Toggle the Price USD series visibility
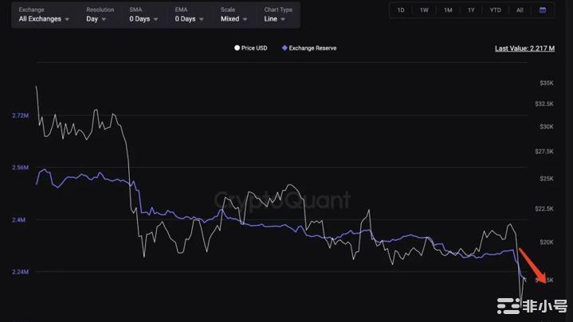Screen dimensions: 573x322 [x=254, y=48]
